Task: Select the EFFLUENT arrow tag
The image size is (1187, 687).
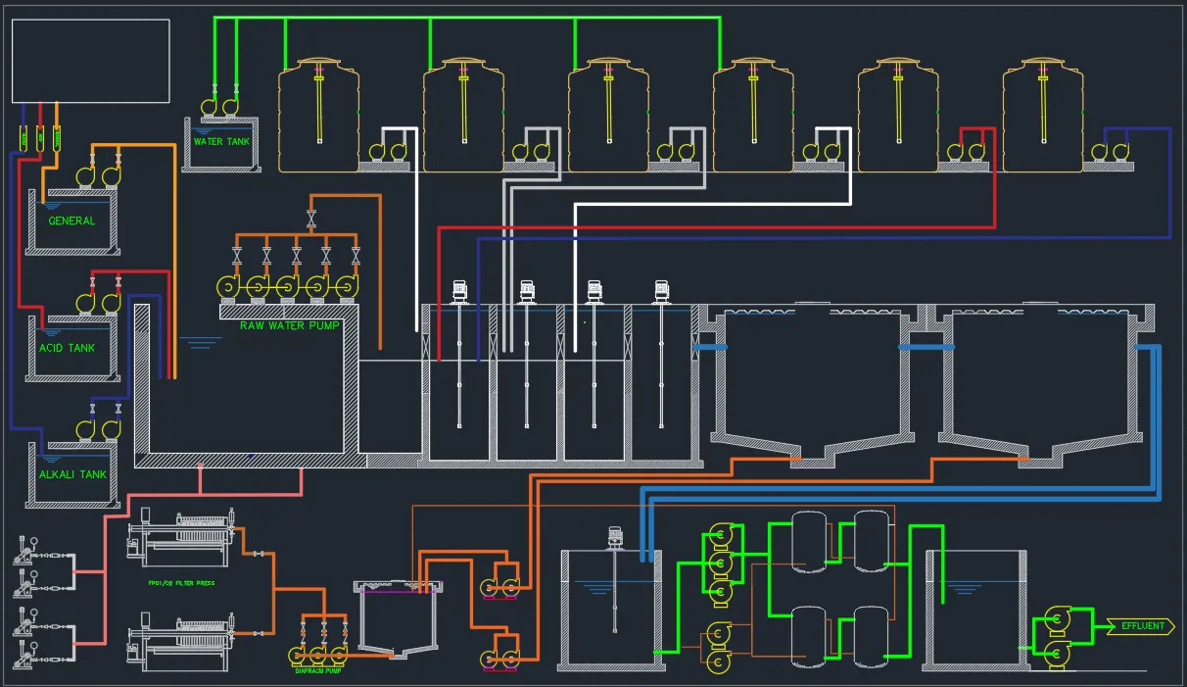Action: click(1140, 626)
